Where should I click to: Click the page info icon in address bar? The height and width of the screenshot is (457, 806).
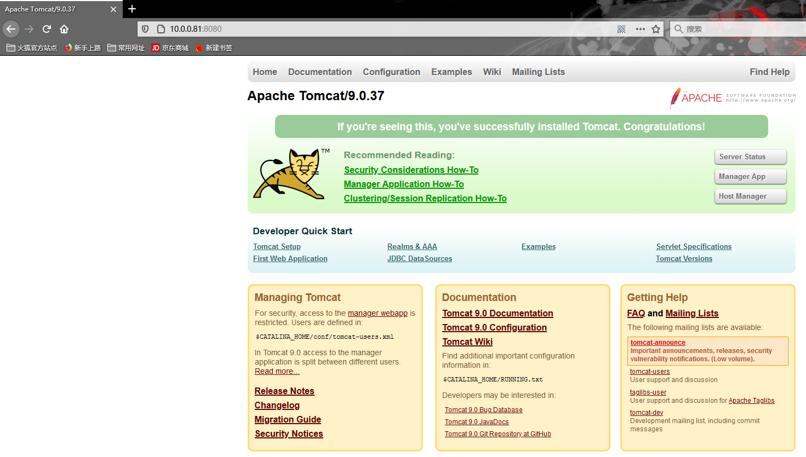click(161, 29)
